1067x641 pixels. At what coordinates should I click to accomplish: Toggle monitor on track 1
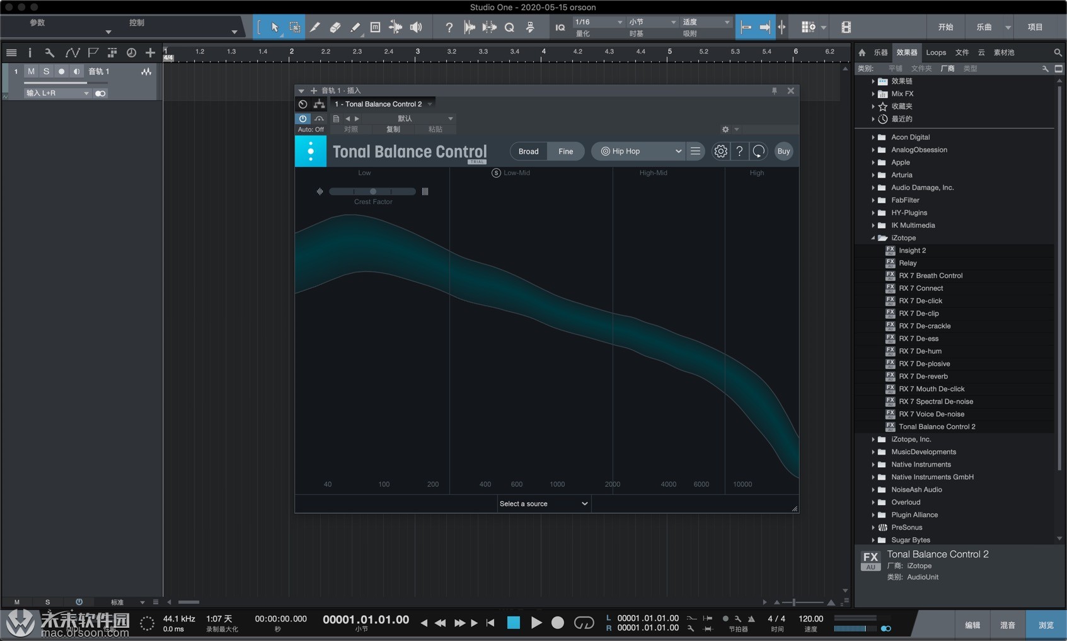tap(76, 71)
